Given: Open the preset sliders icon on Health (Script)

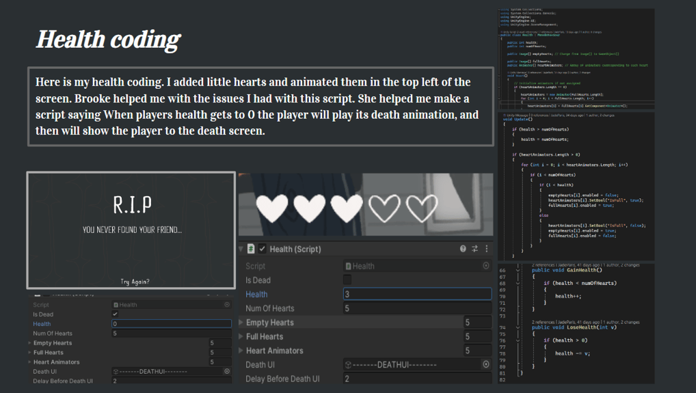Looking at the screenshot, I should tap(474, 249).
